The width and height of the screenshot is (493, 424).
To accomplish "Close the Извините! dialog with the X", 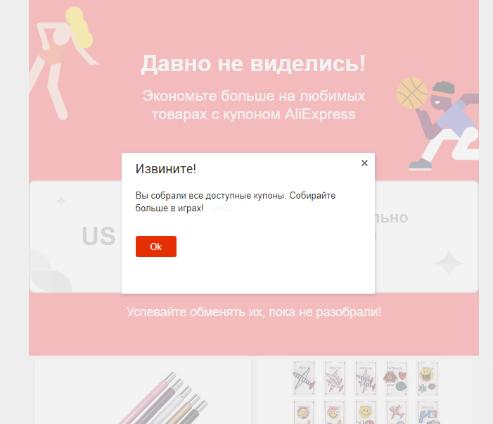I will click(364, 163).
